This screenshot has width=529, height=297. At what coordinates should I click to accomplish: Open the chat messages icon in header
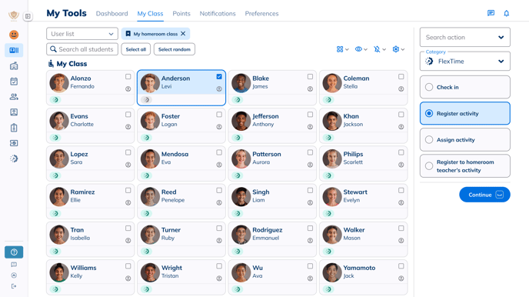491,13
